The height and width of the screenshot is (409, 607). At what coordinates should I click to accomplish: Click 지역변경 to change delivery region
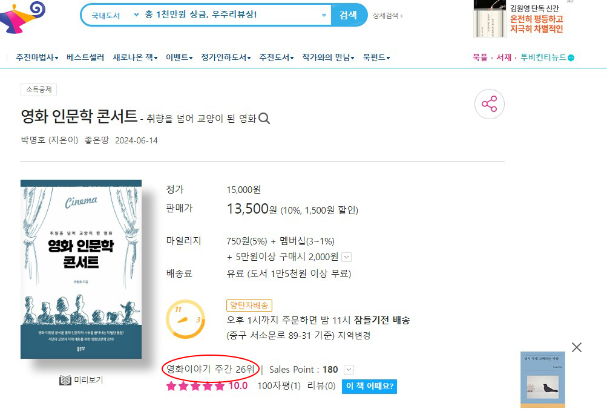(x=354, y=335)
